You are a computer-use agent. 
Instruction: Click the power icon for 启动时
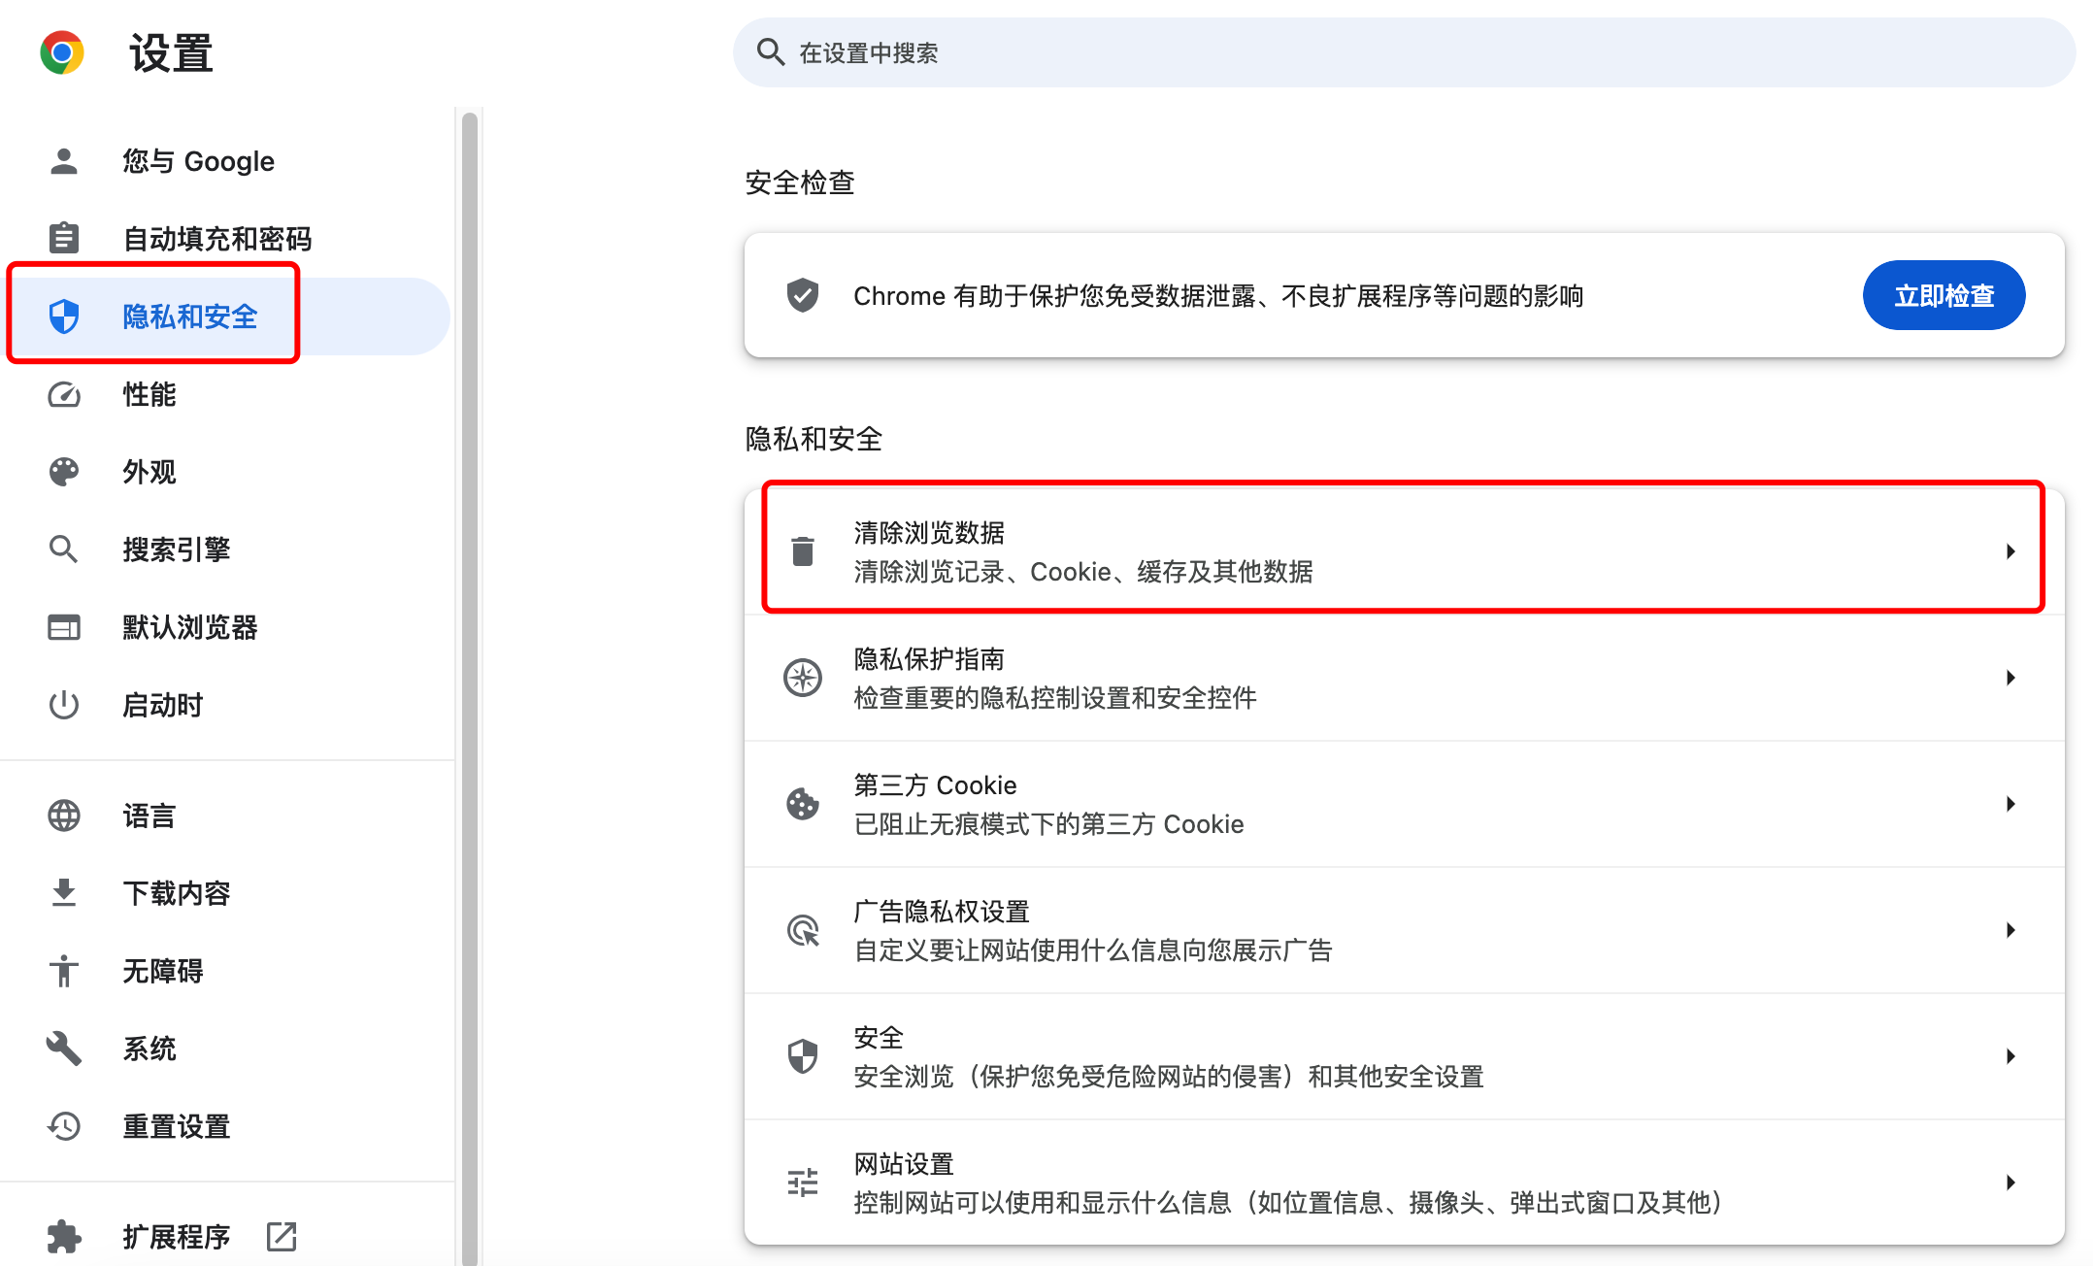64,705
